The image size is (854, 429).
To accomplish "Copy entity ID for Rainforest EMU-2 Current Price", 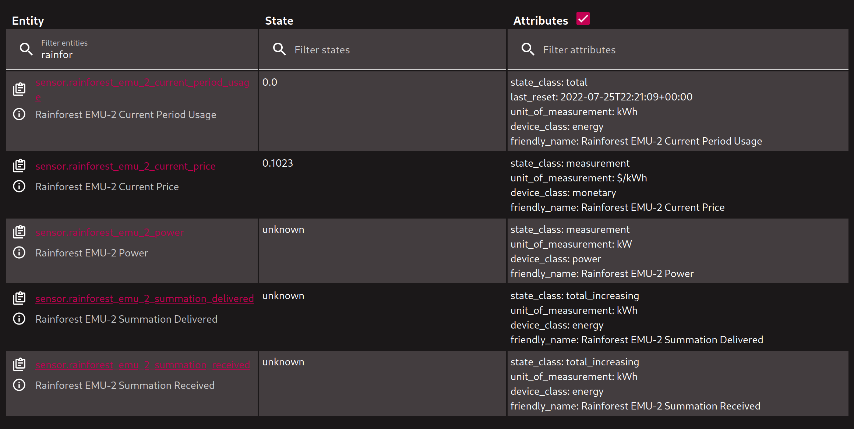I will 19,165.
